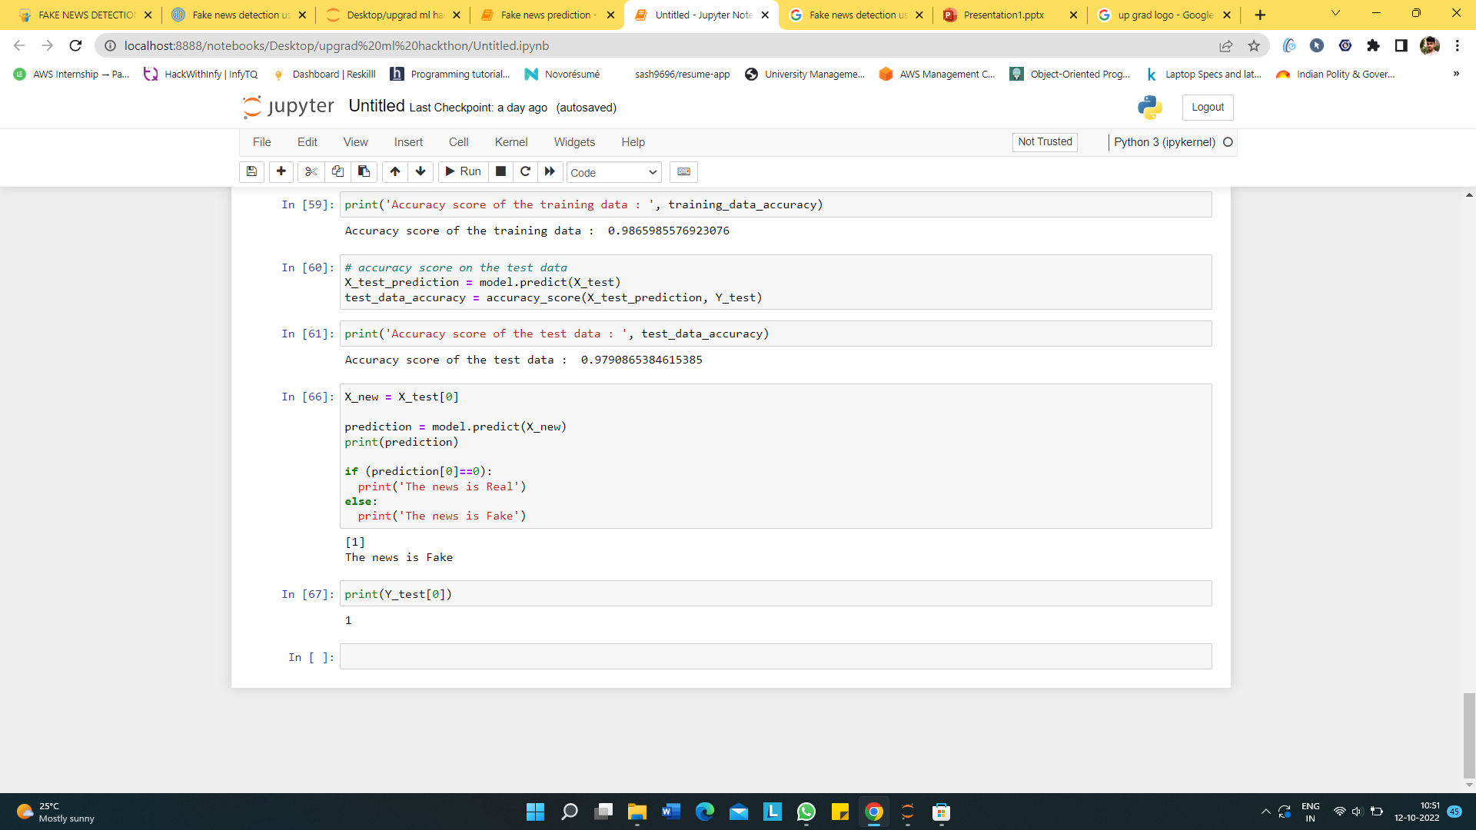
Task: Click the empty code cell input
Action: click(775, 656)
